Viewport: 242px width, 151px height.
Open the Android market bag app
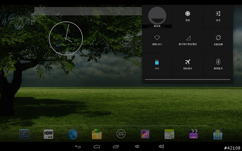(x=218, y=134)
